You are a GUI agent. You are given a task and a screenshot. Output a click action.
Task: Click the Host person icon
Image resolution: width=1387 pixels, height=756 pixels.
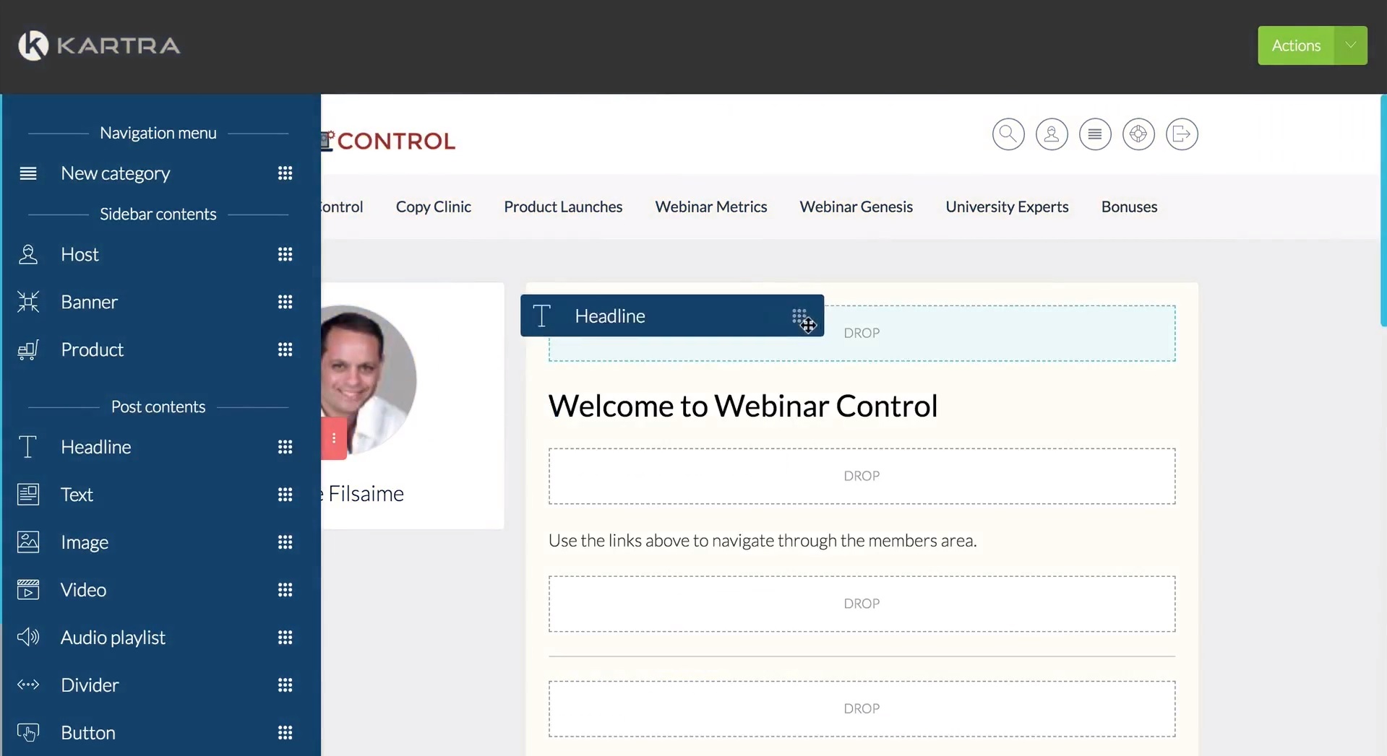coord(28,254)
